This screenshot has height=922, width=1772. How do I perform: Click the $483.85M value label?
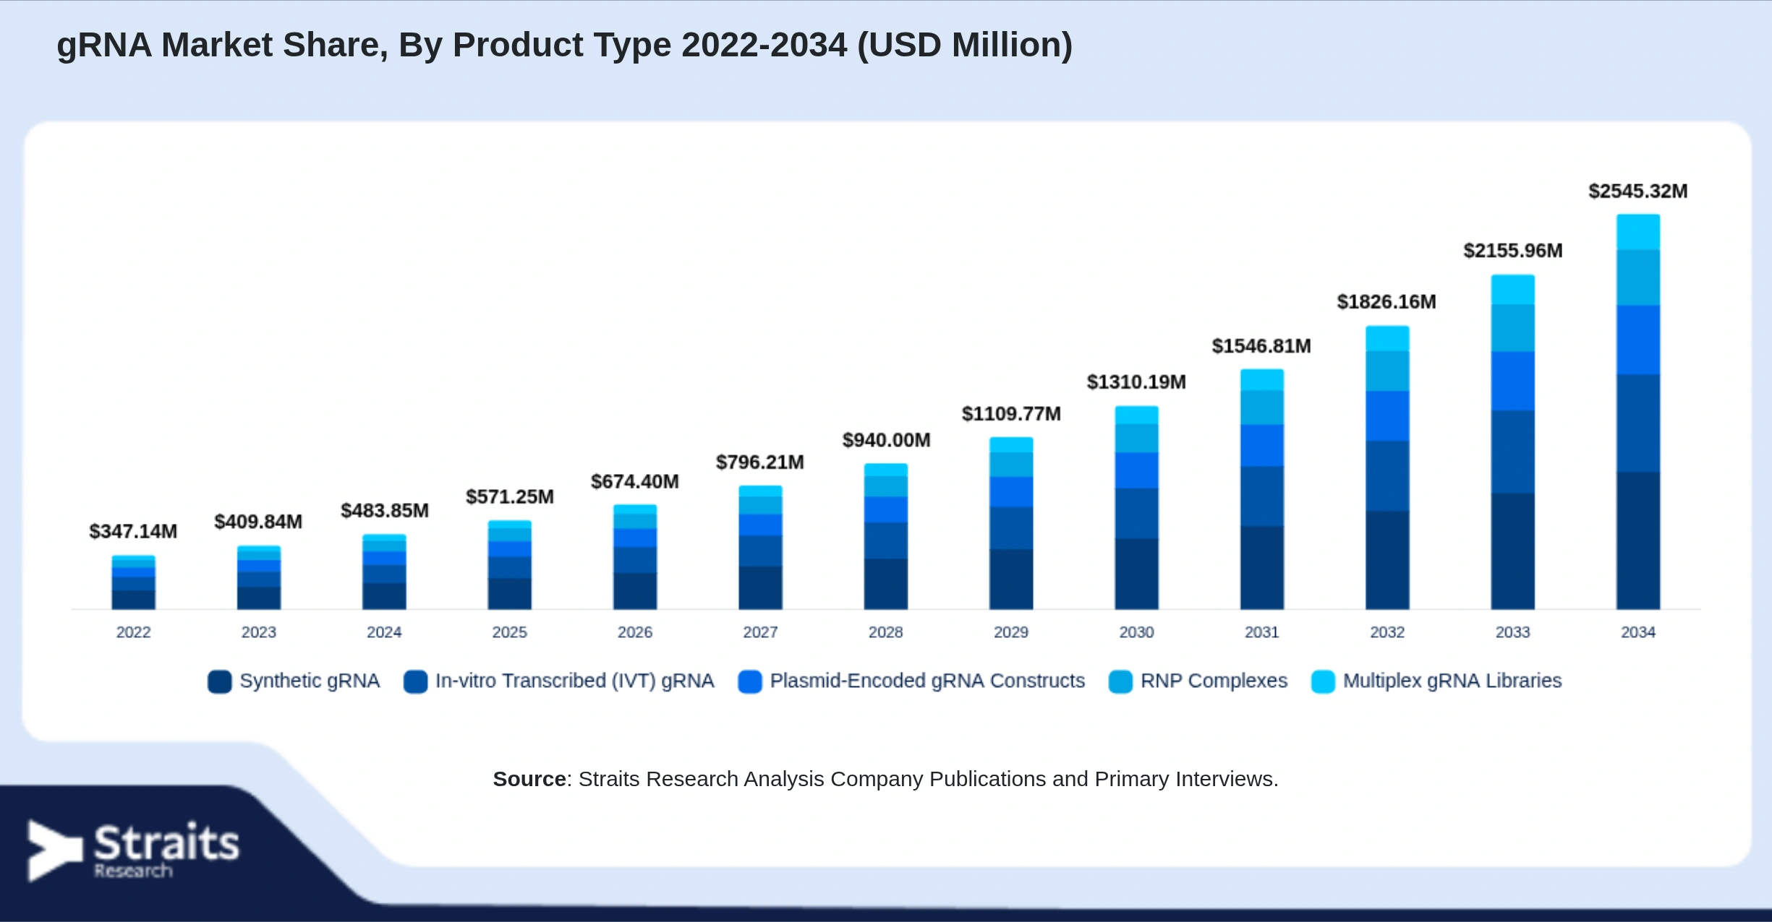pyautogui.click(x=385, y=511)
